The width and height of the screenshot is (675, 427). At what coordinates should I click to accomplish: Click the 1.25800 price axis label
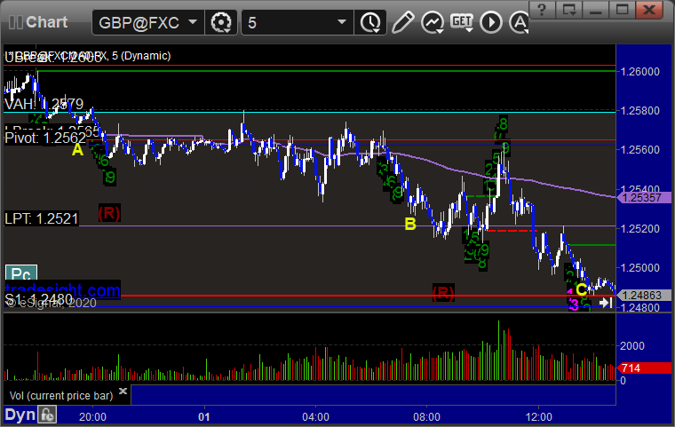tap(639, 111)
